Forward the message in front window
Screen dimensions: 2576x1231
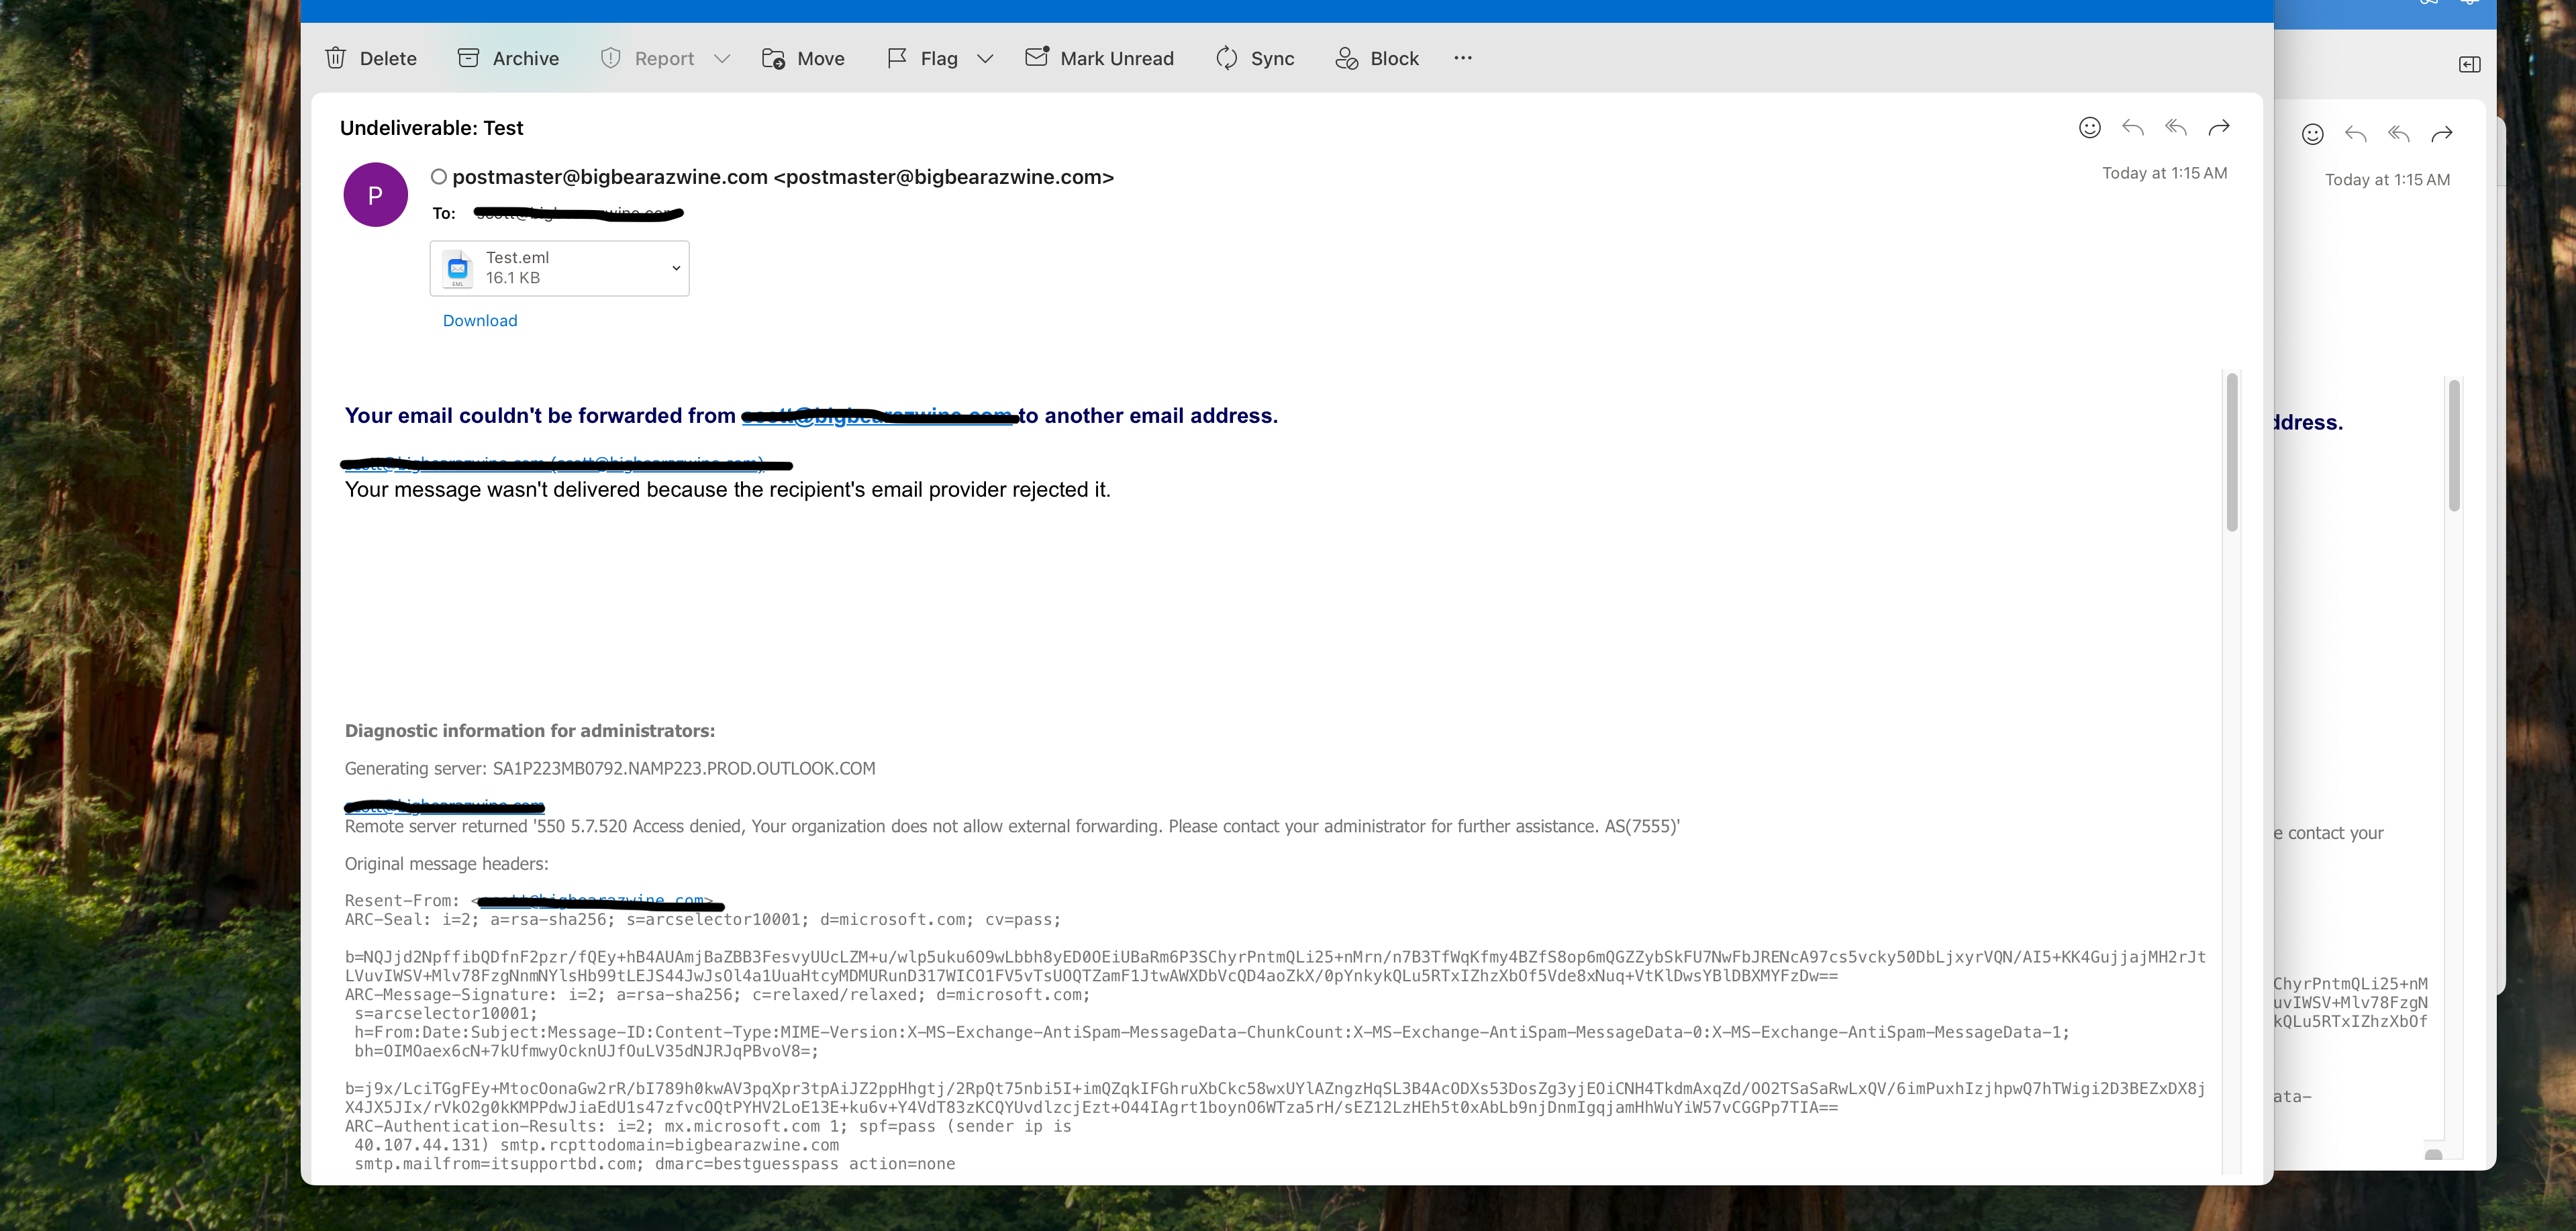point(2219,127)
